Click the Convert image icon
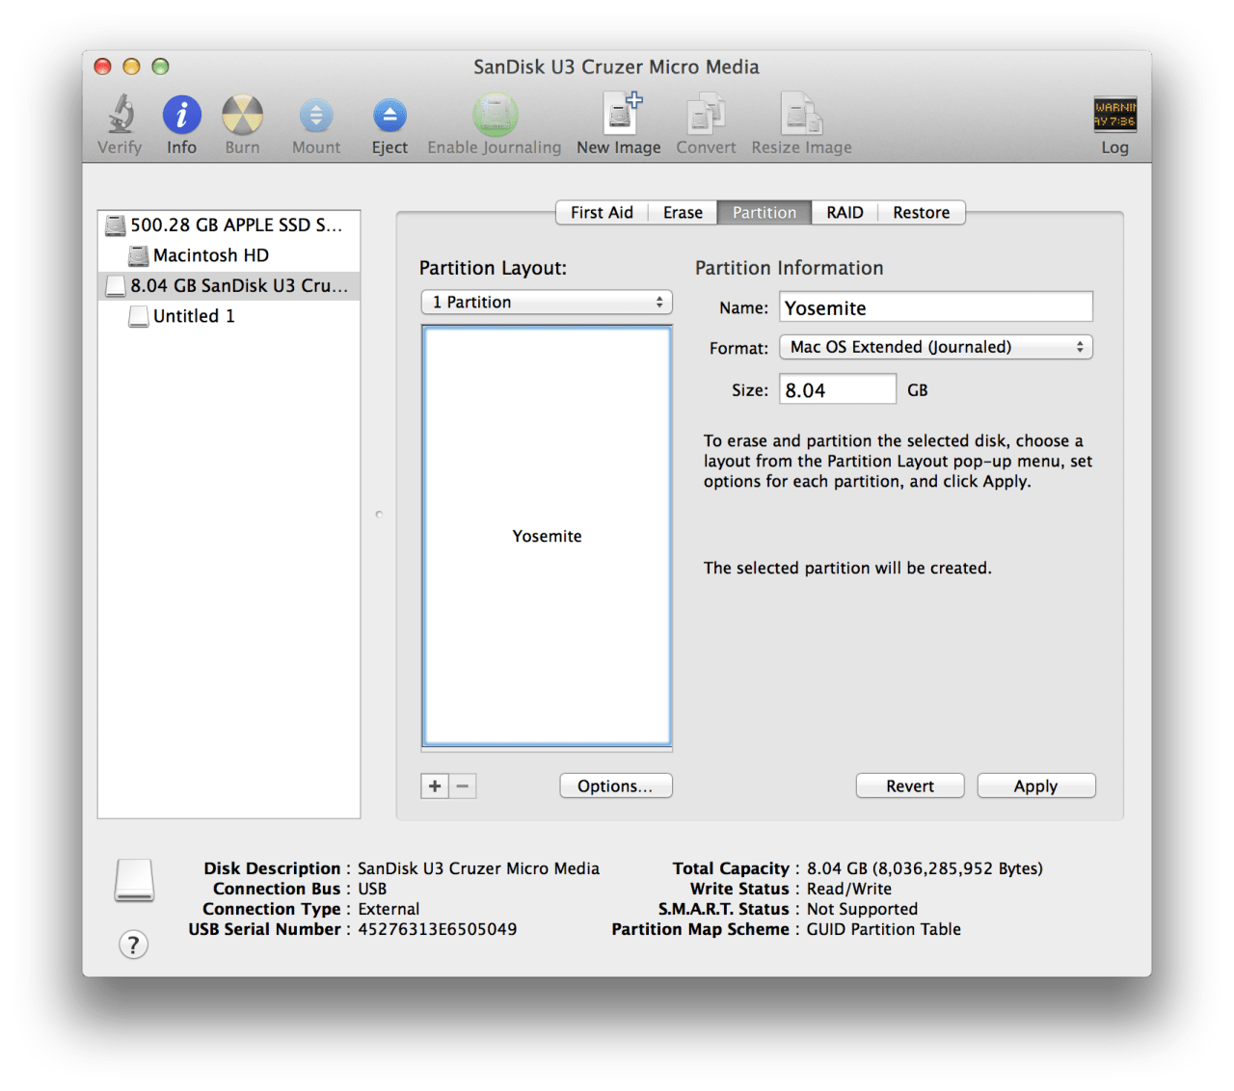The height and width of the screenshot is (1091, 1234). point(706,115)
